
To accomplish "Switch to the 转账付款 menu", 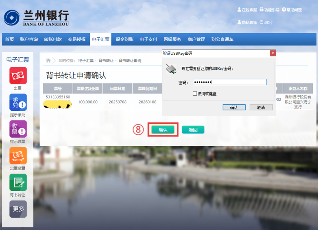I will 53,39.
